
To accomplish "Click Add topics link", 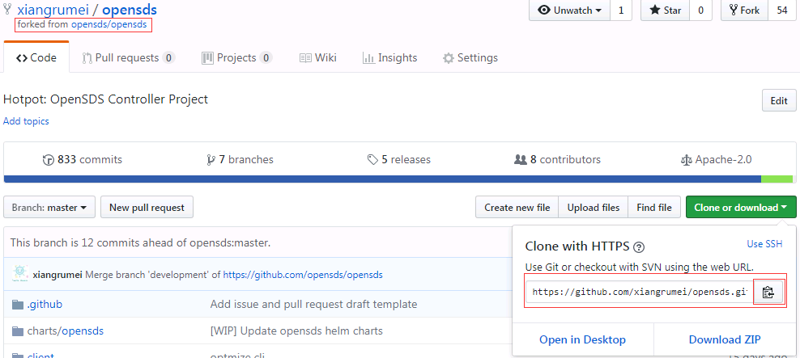I will pyautogui.click(x=26, y=121).
